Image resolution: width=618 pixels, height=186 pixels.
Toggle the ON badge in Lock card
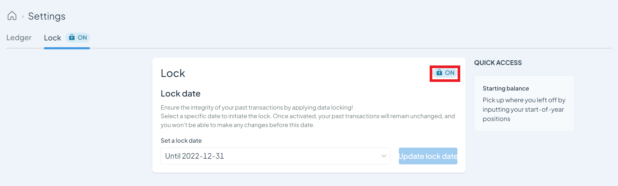click(445, 73)
